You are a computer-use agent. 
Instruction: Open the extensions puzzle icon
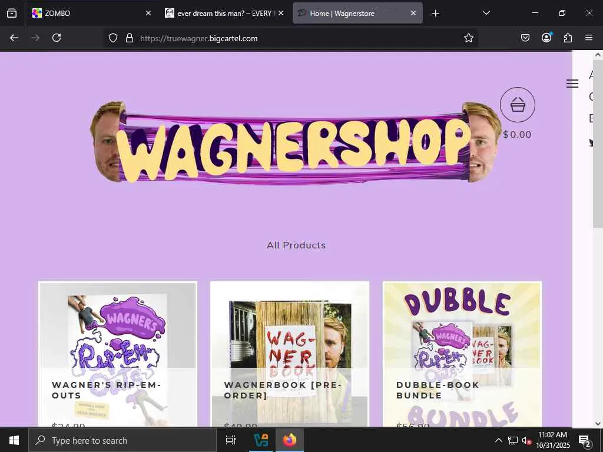click(x=568, y=38)
